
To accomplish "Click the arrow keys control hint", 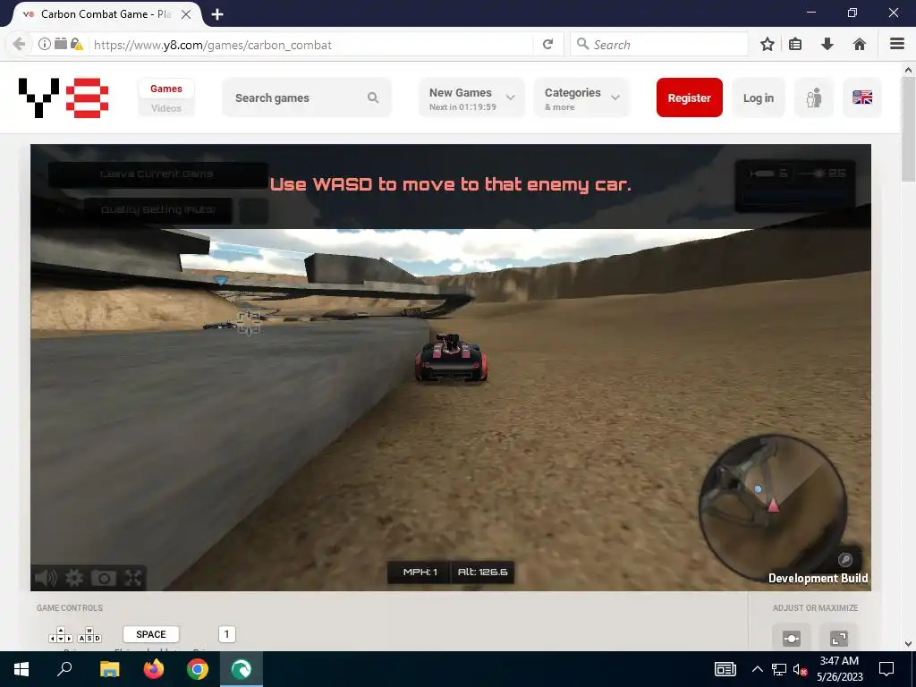I will tap(61, 635).
